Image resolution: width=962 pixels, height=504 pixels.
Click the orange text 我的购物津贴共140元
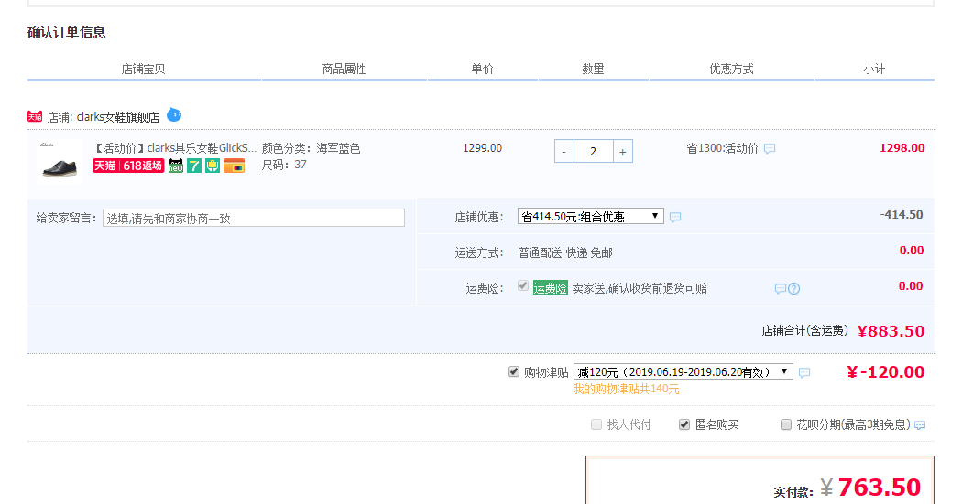coord(627,389)
